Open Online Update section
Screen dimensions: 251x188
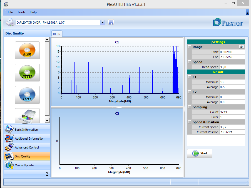click(27, 165)
